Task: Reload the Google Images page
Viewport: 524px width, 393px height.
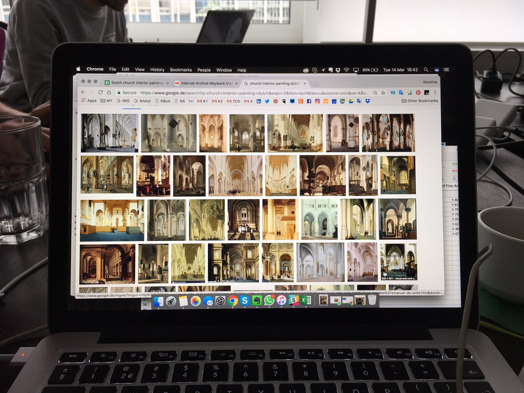Action: (100, 93)
